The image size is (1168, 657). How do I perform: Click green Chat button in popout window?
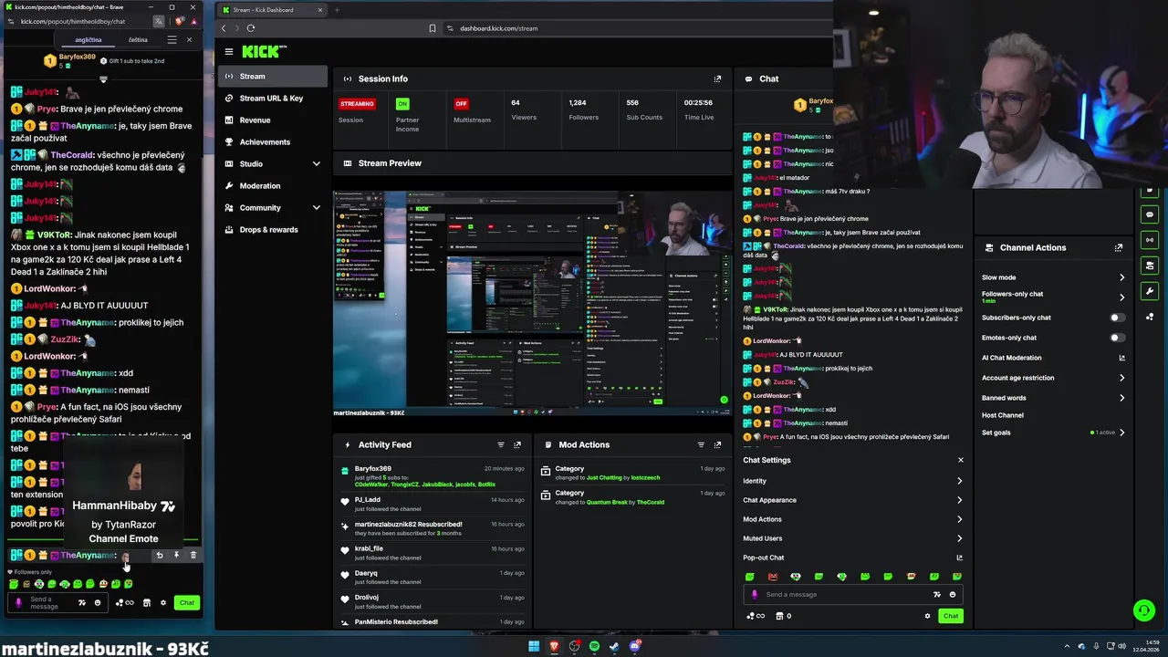point(187,602)
